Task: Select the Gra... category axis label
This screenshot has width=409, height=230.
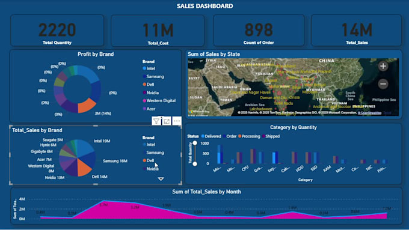Action: click(258, 169)
